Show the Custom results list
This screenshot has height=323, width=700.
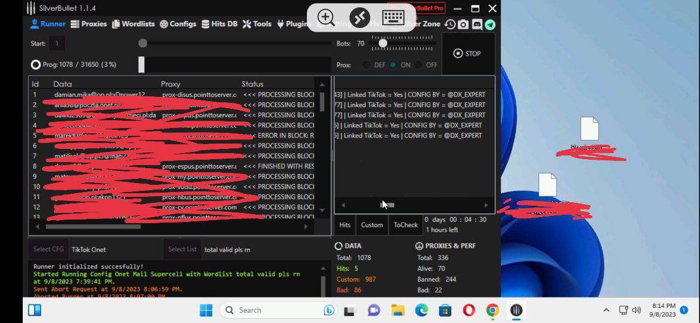372,225
